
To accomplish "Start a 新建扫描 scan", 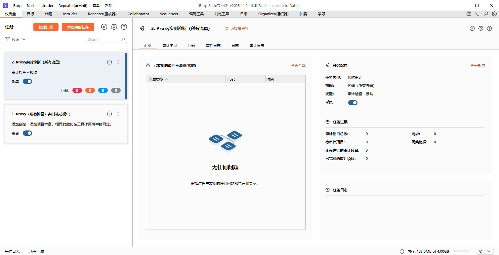I will 46,27.
